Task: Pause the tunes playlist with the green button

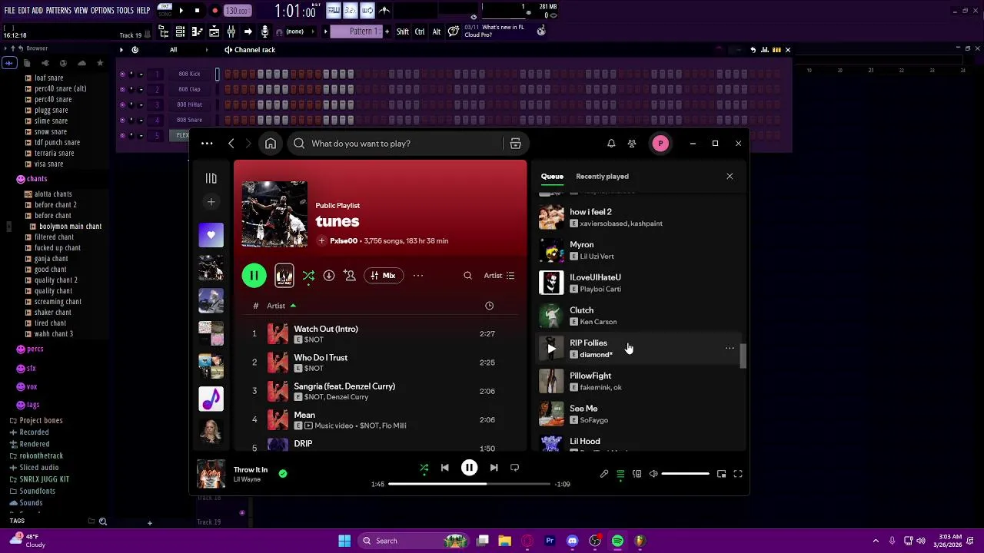Action: 254,276
